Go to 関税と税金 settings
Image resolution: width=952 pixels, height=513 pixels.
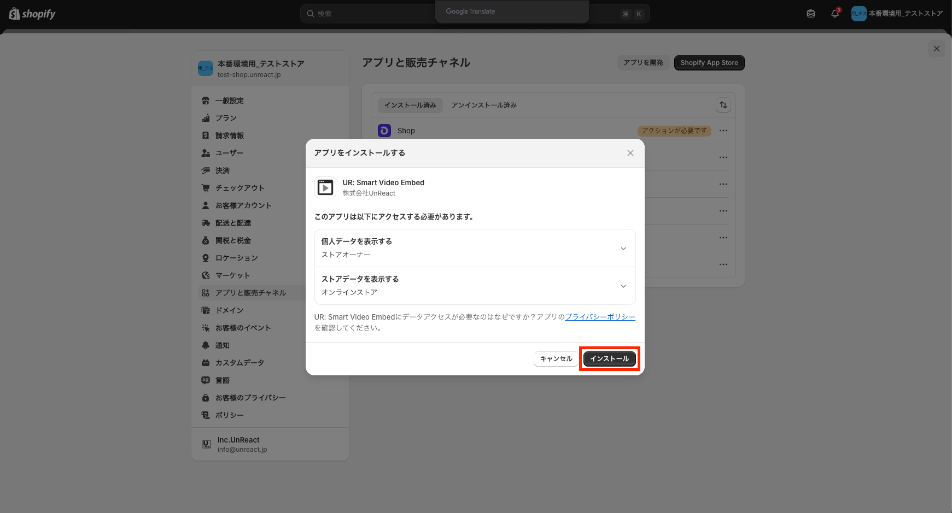point(270,240)
